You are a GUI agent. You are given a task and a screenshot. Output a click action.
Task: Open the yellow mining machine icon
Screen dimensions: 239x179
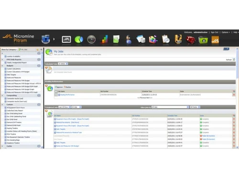coord(178,39)
